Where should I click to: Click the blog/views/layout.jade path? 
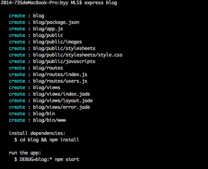[x=63, y=101]
